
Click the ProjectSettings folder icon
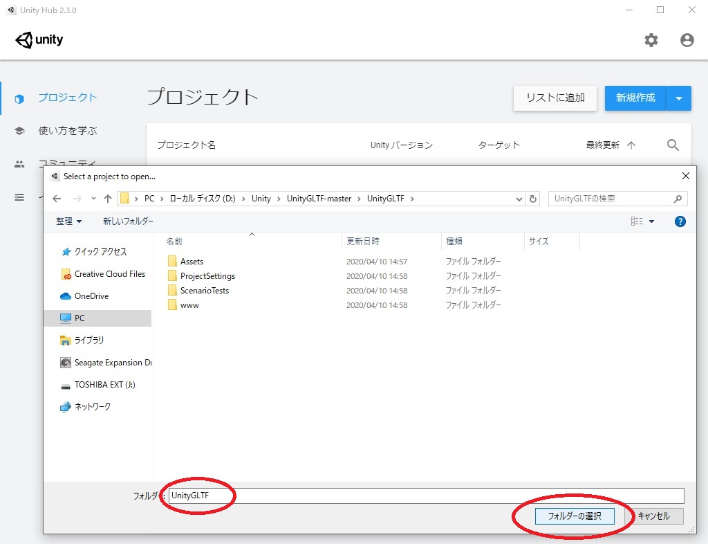pos(172,275)
